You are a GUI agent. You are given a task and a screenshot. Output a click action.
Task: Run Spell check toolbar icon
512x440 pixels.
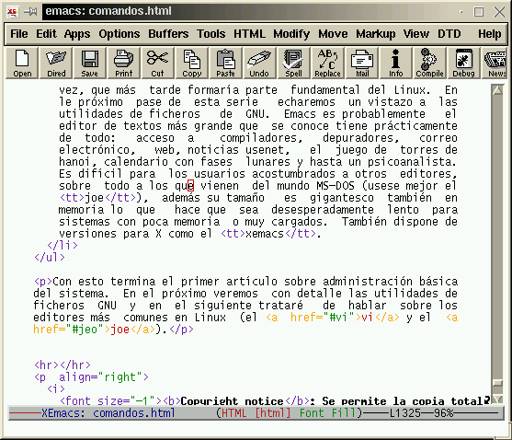[293, 64]
